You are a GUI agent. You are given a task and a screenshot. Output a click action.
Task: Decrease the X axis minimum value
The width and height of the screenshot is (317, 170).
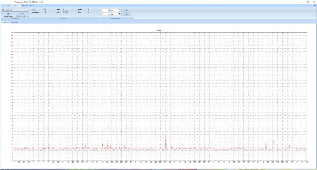[x=109, y=15]
